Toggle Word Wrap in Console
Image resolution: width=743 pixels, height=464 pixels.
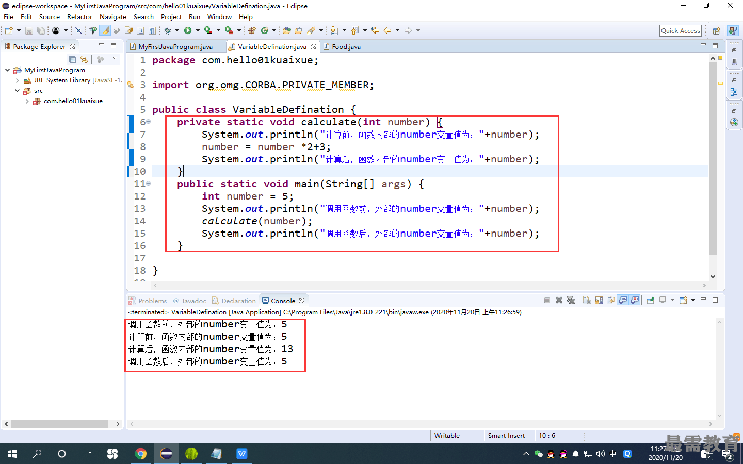click(611, 300)
